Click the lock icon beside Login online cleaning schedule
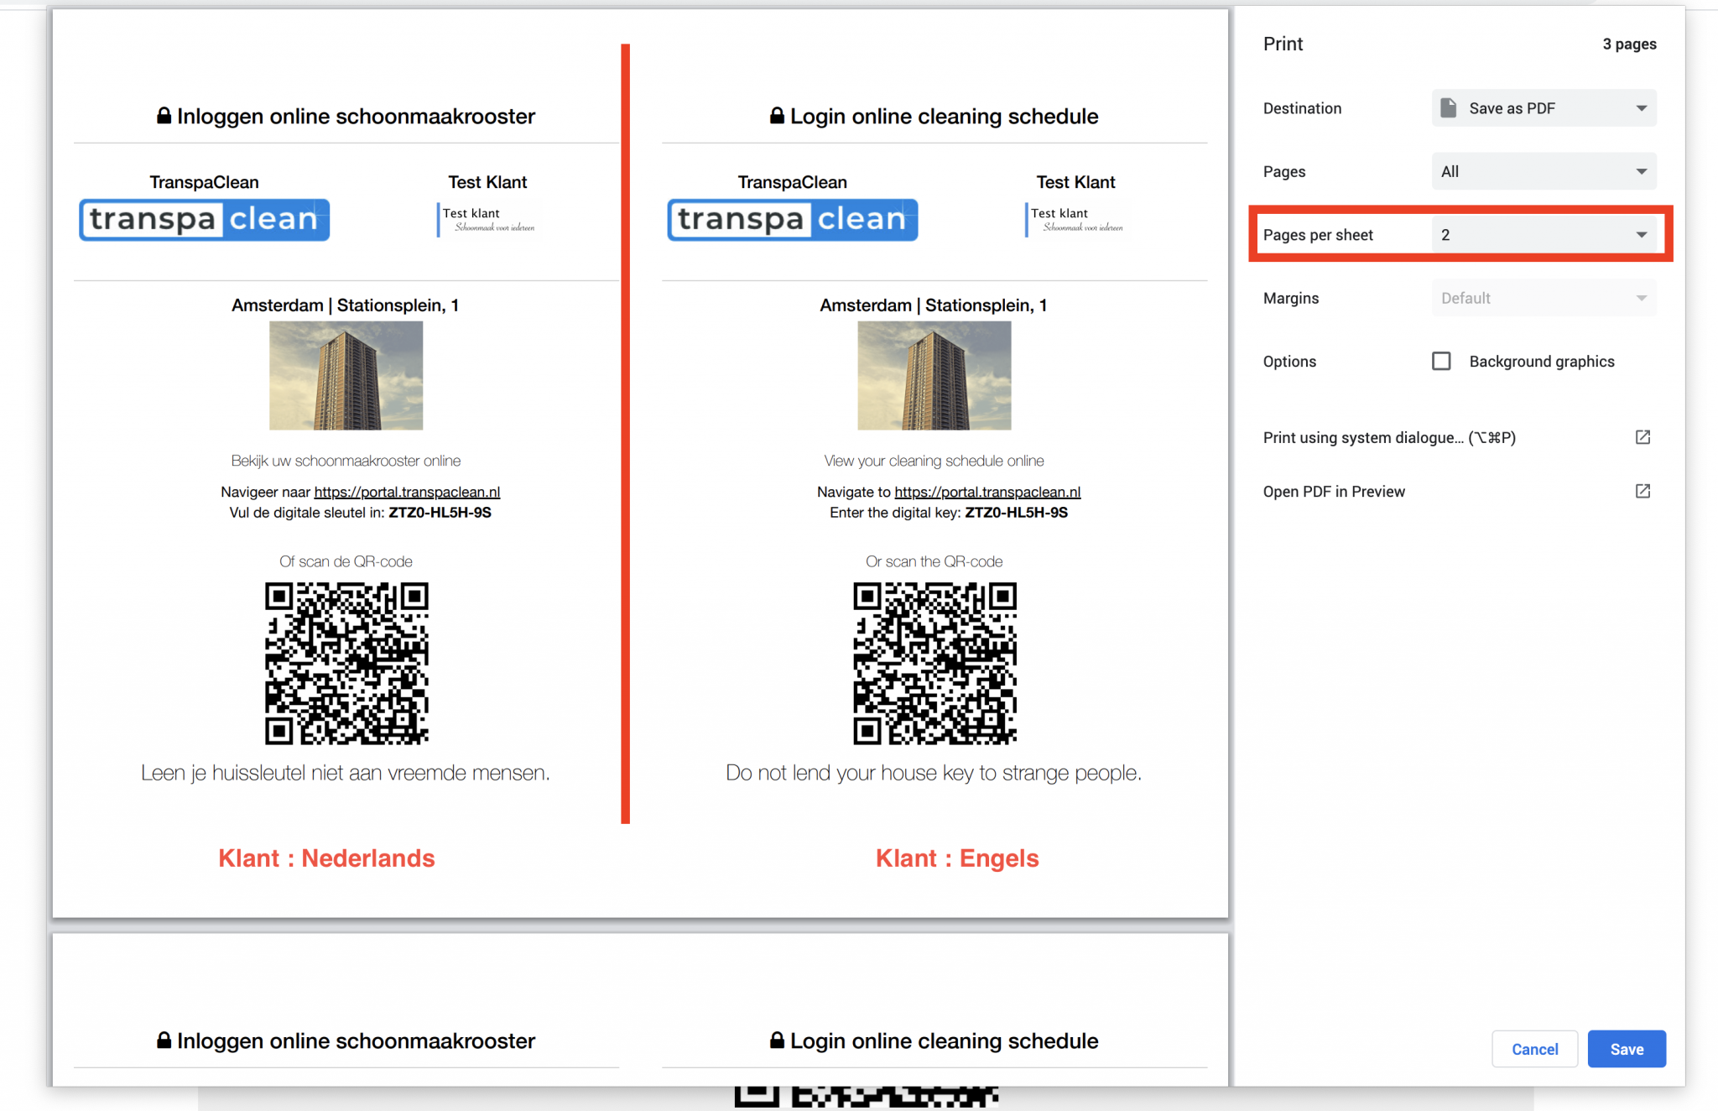 776,115
